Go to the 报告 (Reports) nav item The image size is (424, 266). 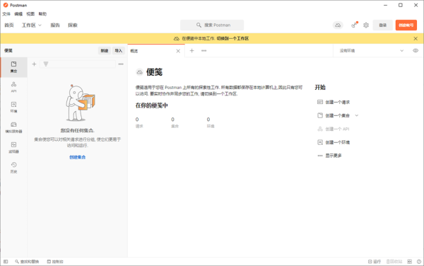tap(55, 25)
